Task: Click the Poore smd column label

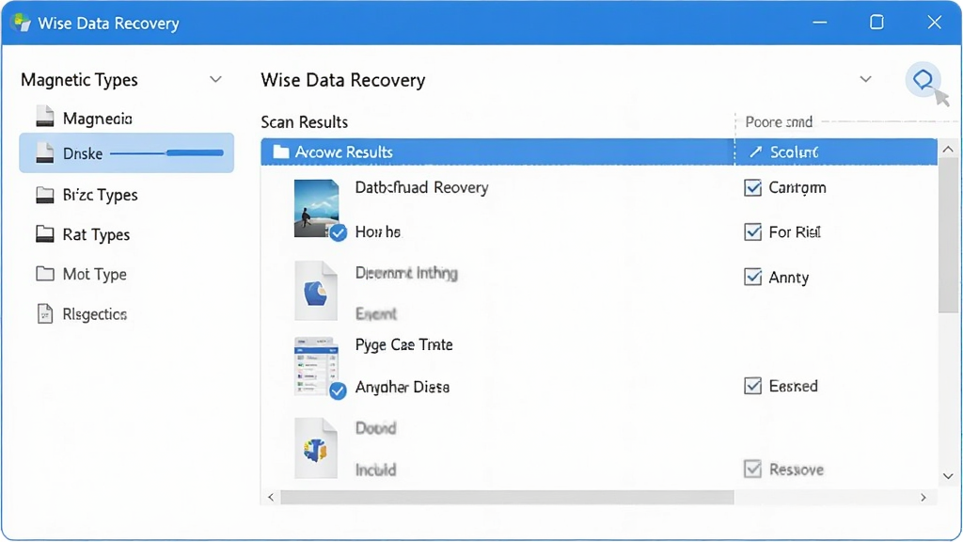Action: [x=779, y=121]
